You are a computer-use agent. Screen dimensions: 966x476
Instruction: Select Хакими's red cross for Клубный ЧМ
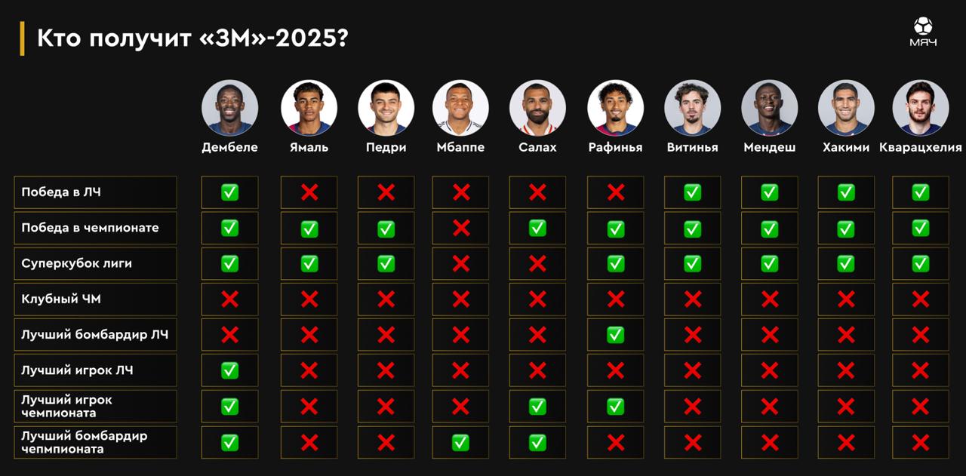pos(846,299)
